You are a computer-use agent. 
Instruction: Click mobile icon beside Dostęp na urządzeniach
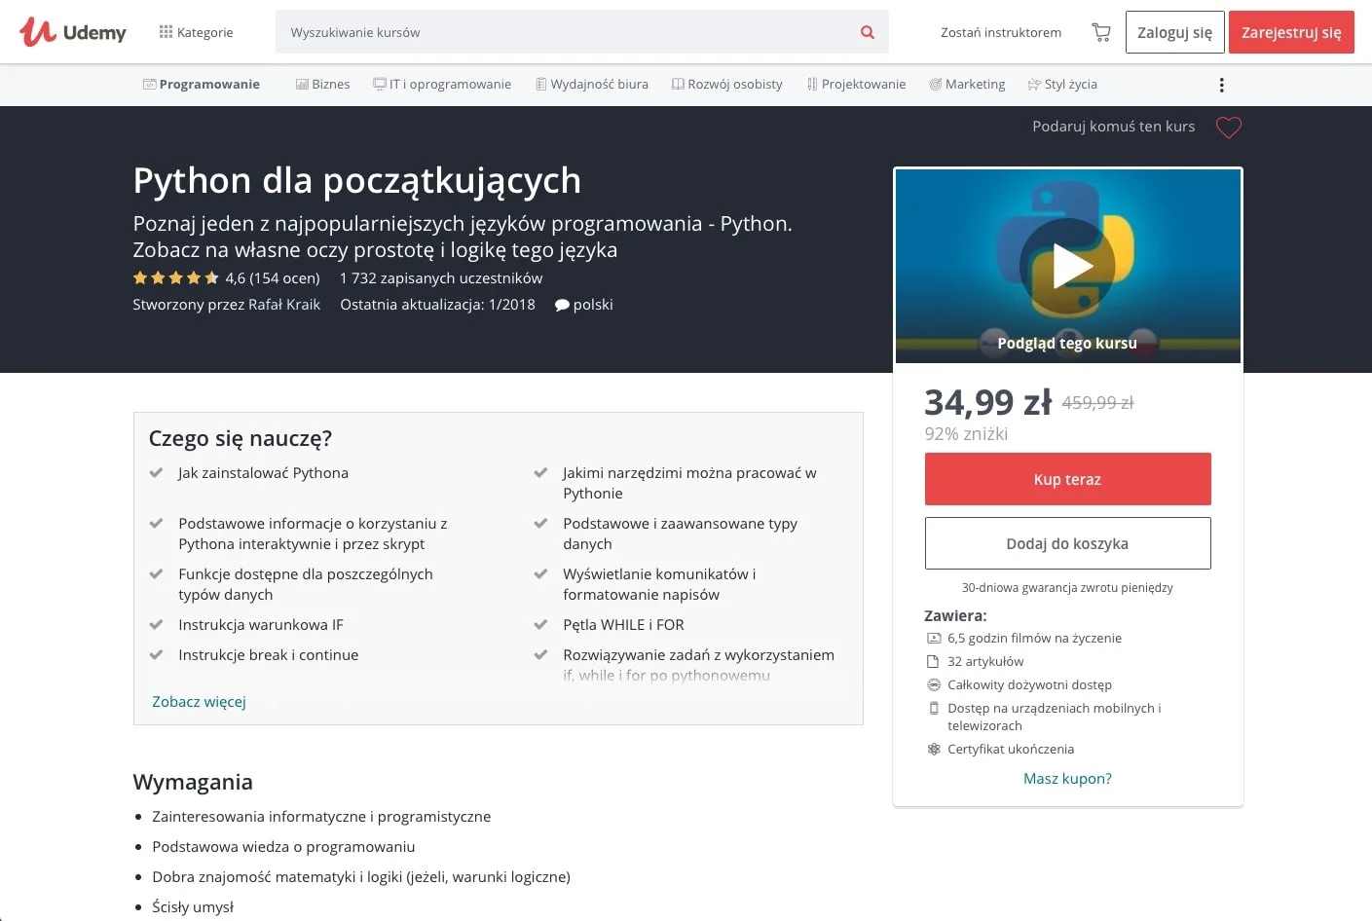[933, 709]
